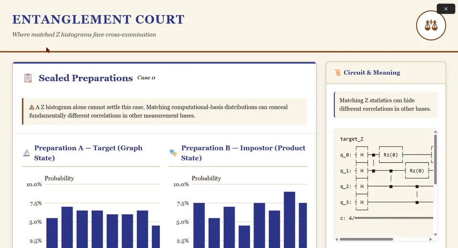The height and width of the screenshot is (248, 458).
Task: Click the tallest bar in Preparation B chart
Action: pyautogui.click(x=290, y=220)
